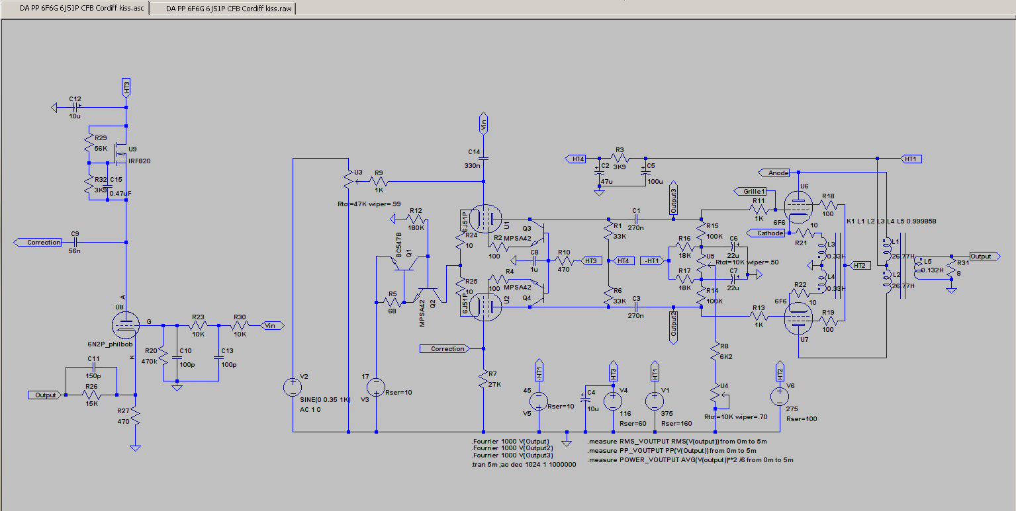Click the V2 SINE voltage source symbol
Viewport: 1016px width, 511px height.
(292, 387)
